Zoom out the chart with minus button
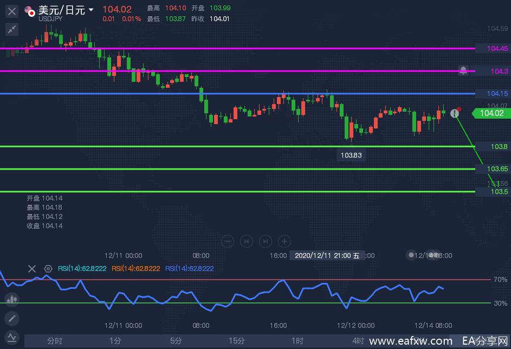Screen dimensions: 511x349 [228, 241]
